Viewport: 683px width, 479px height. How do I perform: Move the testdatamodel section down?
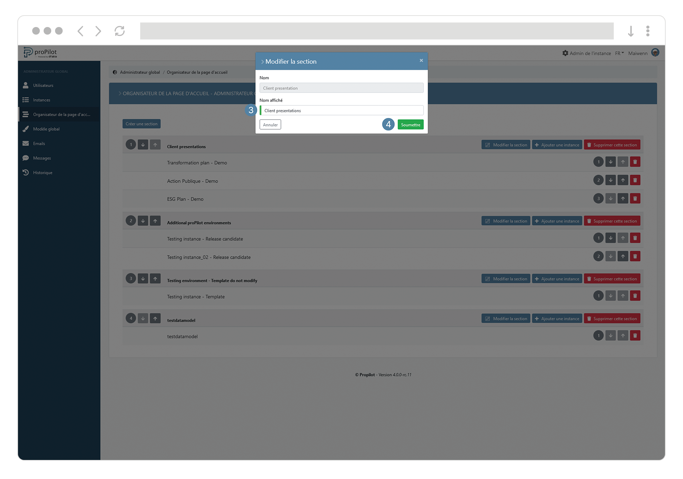[x=143, y=318]
